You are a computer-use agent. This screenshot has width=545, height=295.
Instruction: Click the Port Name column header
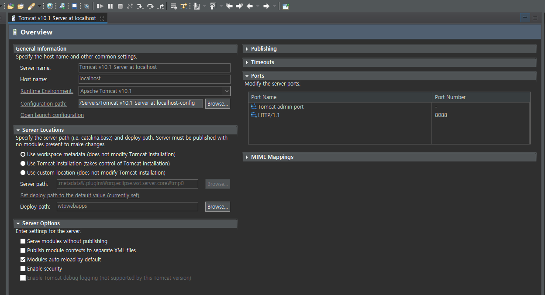pos(340,97)
